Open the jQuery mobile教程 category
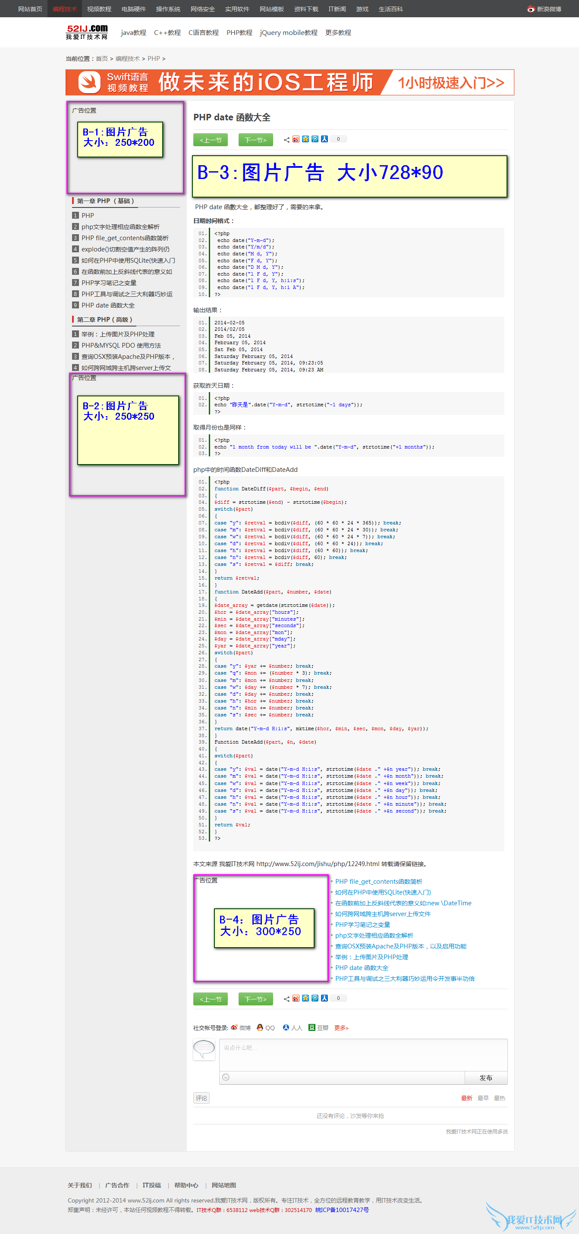The width and height of the screenshot is (579, 1234). (289, 33)
